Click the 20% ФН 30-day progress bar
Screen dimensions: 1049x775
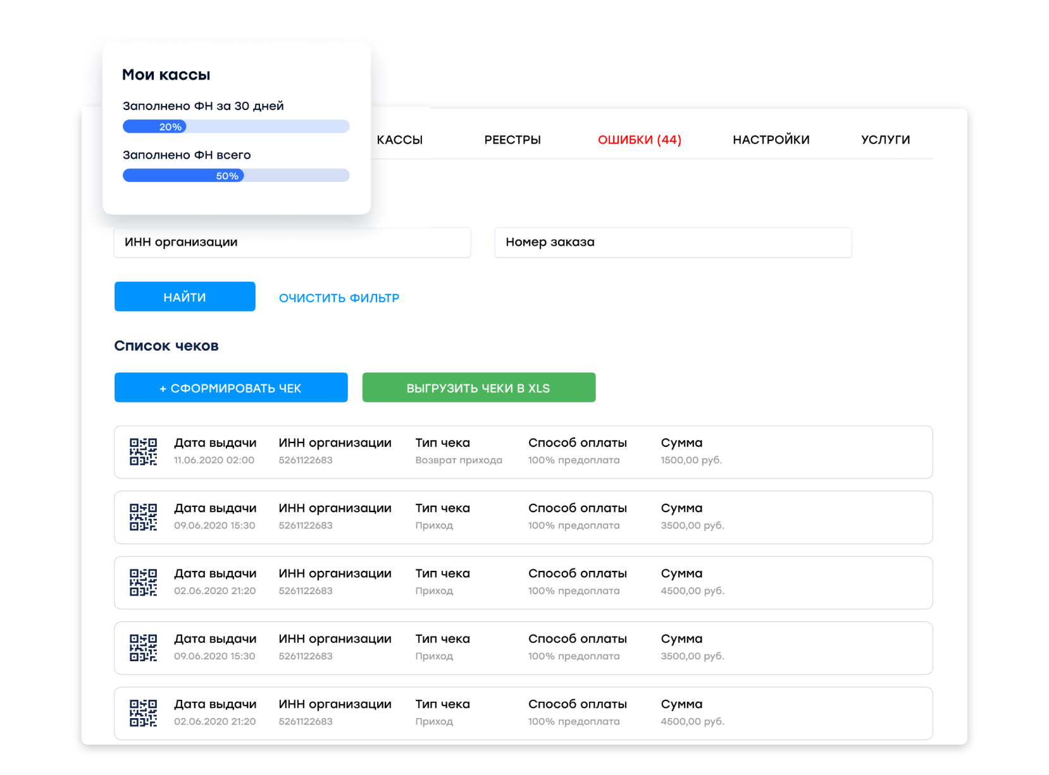(x=235, y=126)
